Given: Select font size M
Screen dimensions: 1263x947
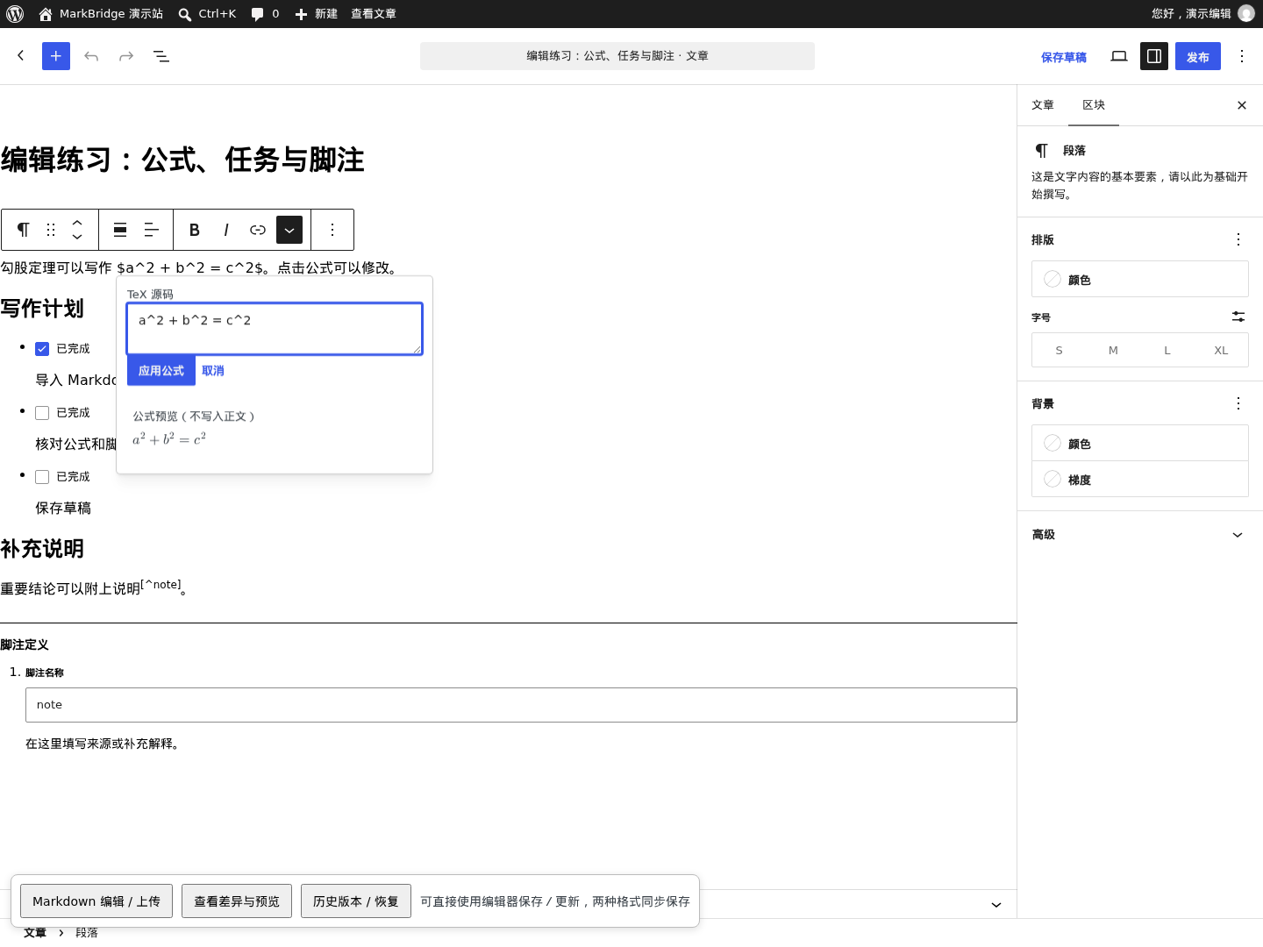Looking at the screenshot, I should [x=1113, y=350].
